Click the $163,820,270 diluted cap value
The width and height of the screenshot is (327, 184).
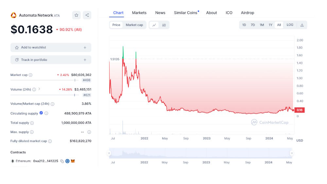point(80,141)
